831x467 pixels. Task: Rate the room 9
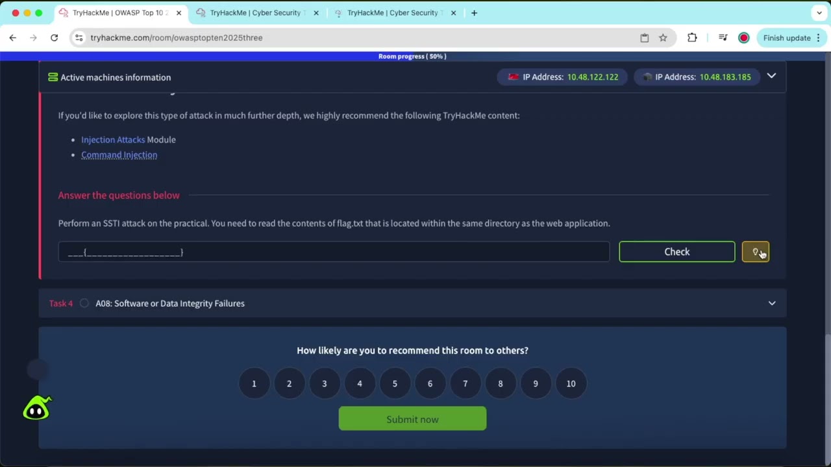pos(536,383)
